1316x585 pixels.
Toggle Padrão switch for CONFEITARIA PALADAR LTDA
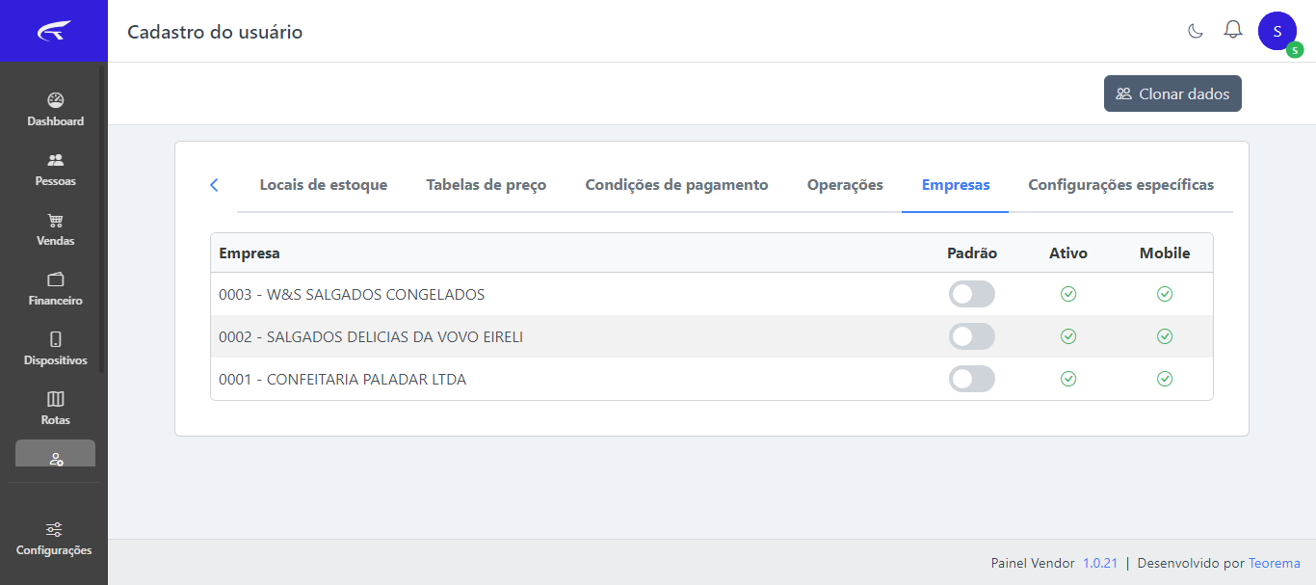coord(972,379)
